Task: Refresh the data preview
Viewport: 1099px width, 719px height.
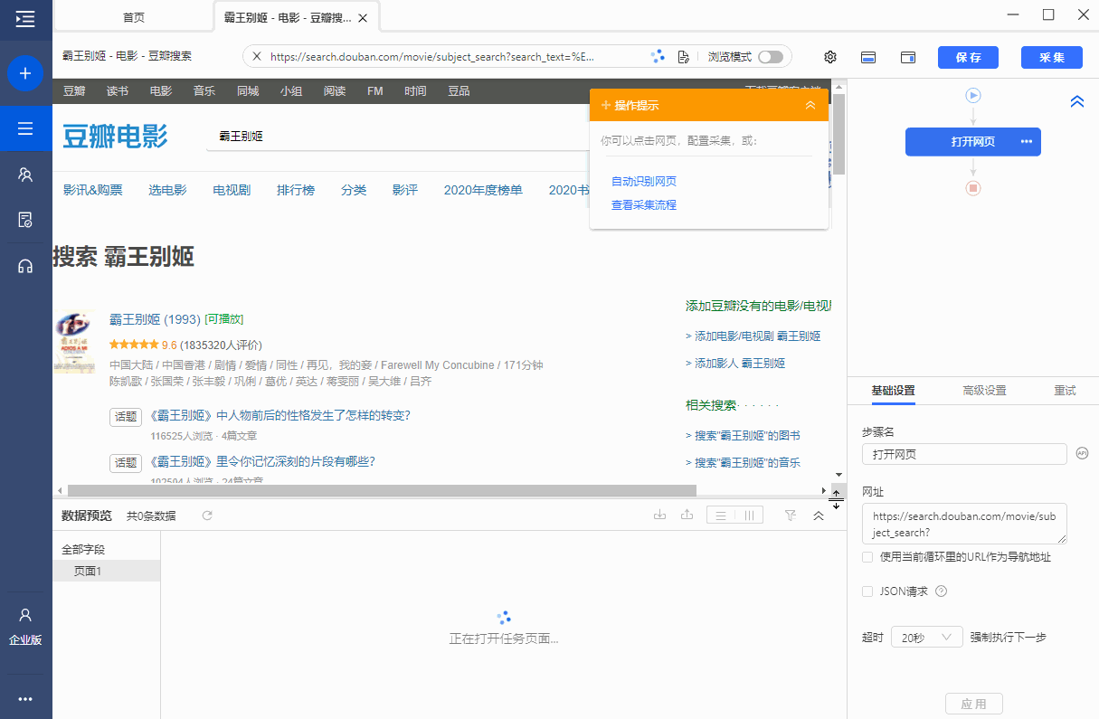Action: point(207,516)
